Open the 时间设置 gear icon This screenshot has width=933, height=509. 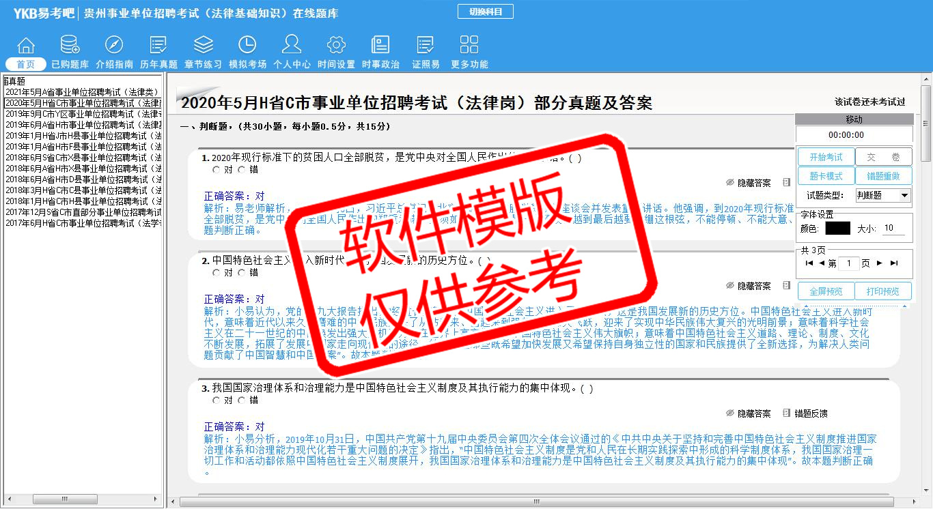pos(336,46)
